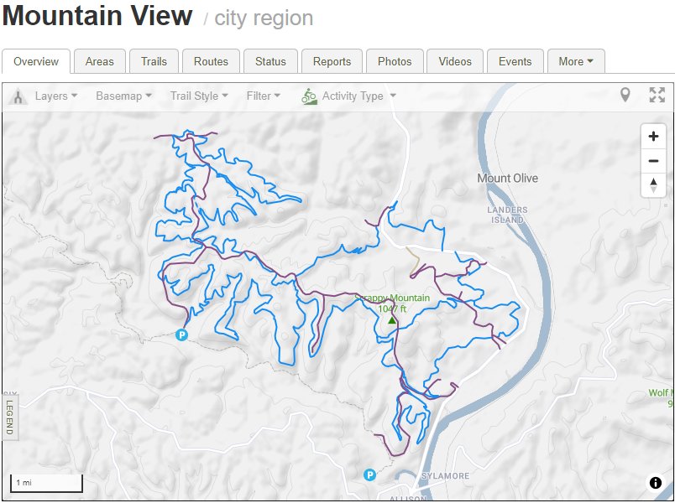Screen dimensions: 675x503
Task: Open the Trail Style dropdown
Action: coord(199,96)
